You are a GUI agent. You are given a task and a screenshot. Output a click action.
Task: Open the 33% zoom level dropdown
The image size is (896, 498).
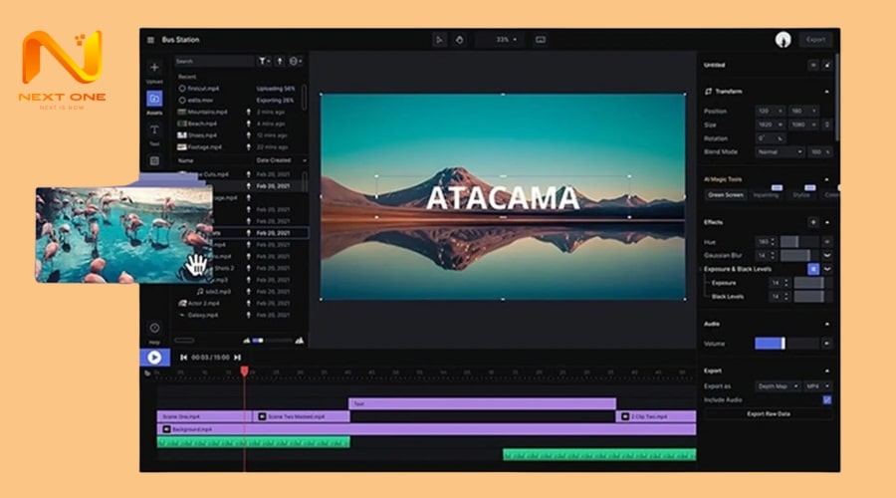[x=506, y=40]
